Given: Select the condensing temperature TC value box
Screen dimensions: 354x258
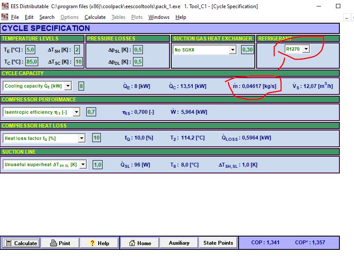Looking at the screenshot, I should (32, 62).
